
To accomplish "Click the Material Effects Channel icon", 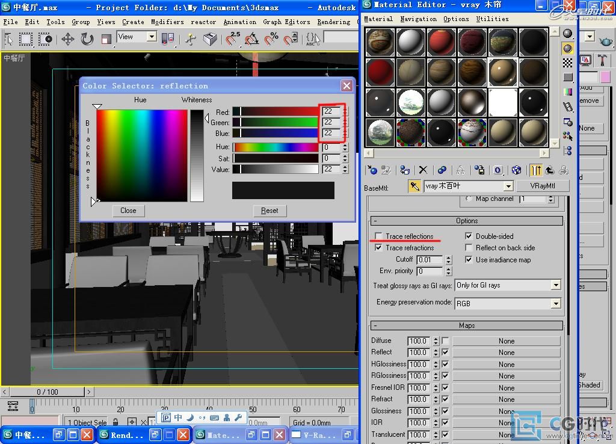I will click(x=497, y=170).
